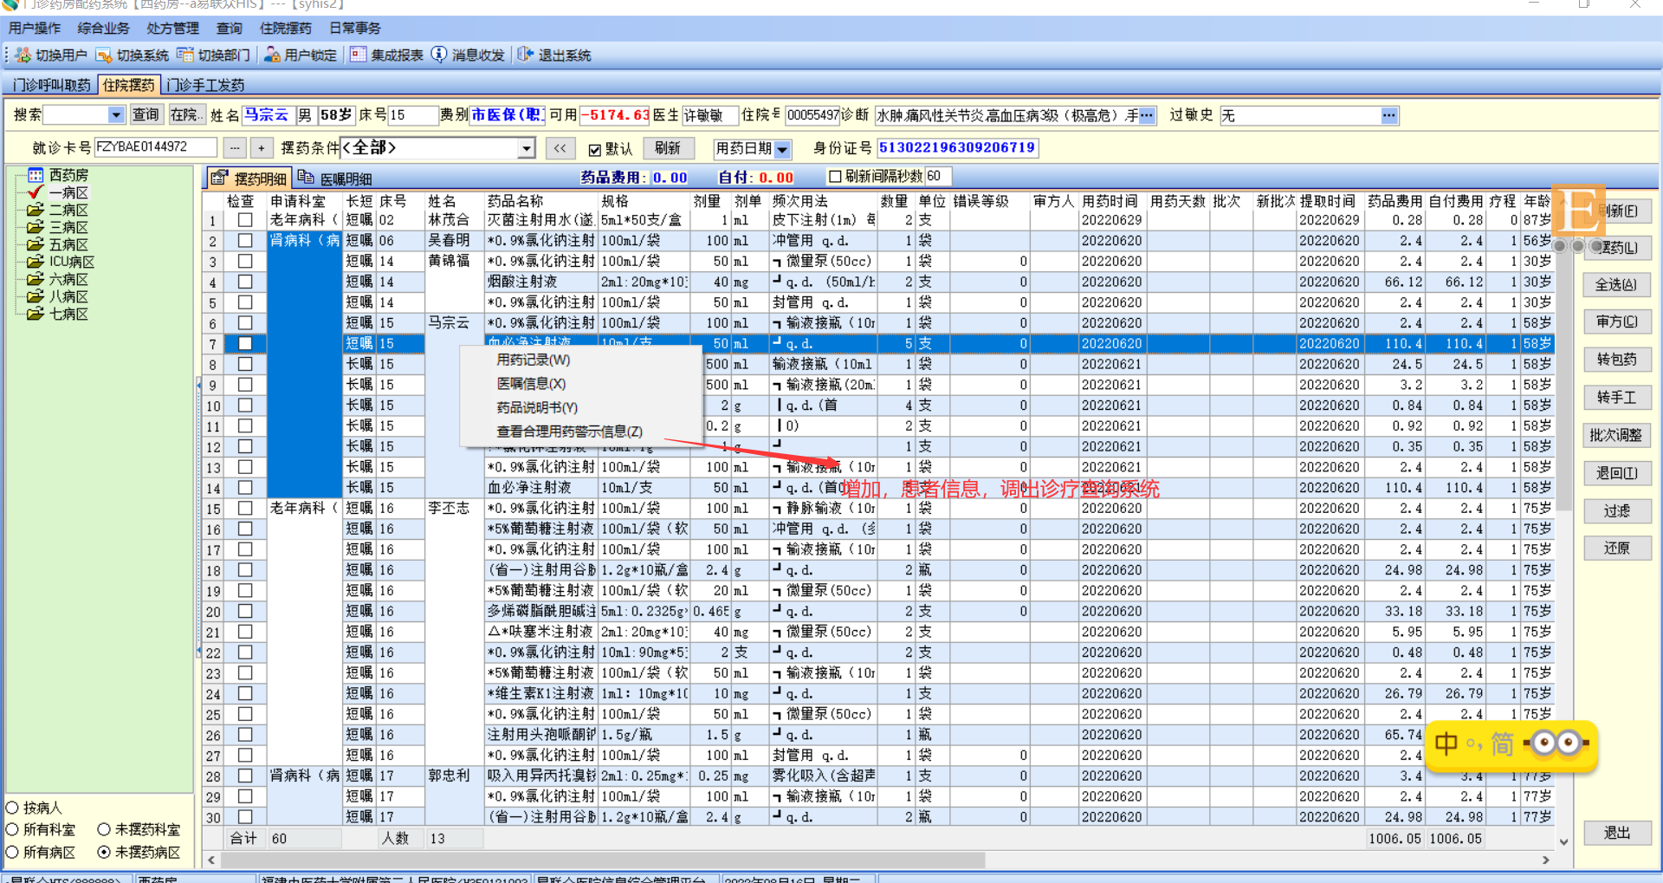Click the 转包药 button
The width and height of the screenshot is (1663, 883).
1616,359
